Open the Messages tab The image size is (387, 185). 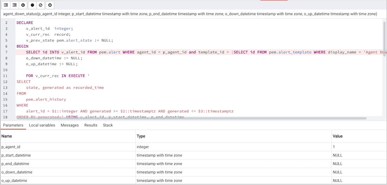coord(70,125)
